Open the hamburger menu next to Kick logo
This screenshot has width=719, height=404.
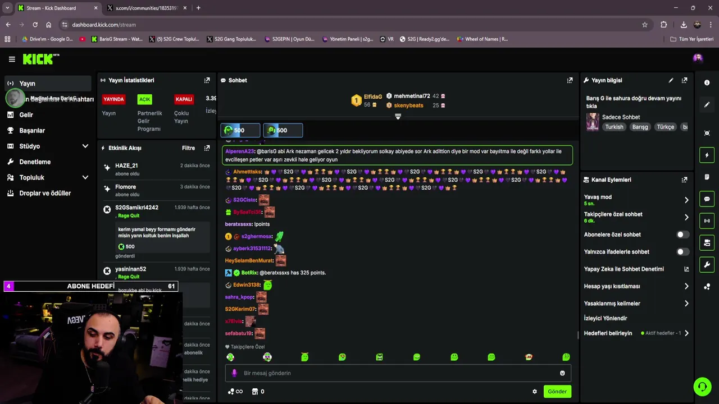[x=12, y=59]
